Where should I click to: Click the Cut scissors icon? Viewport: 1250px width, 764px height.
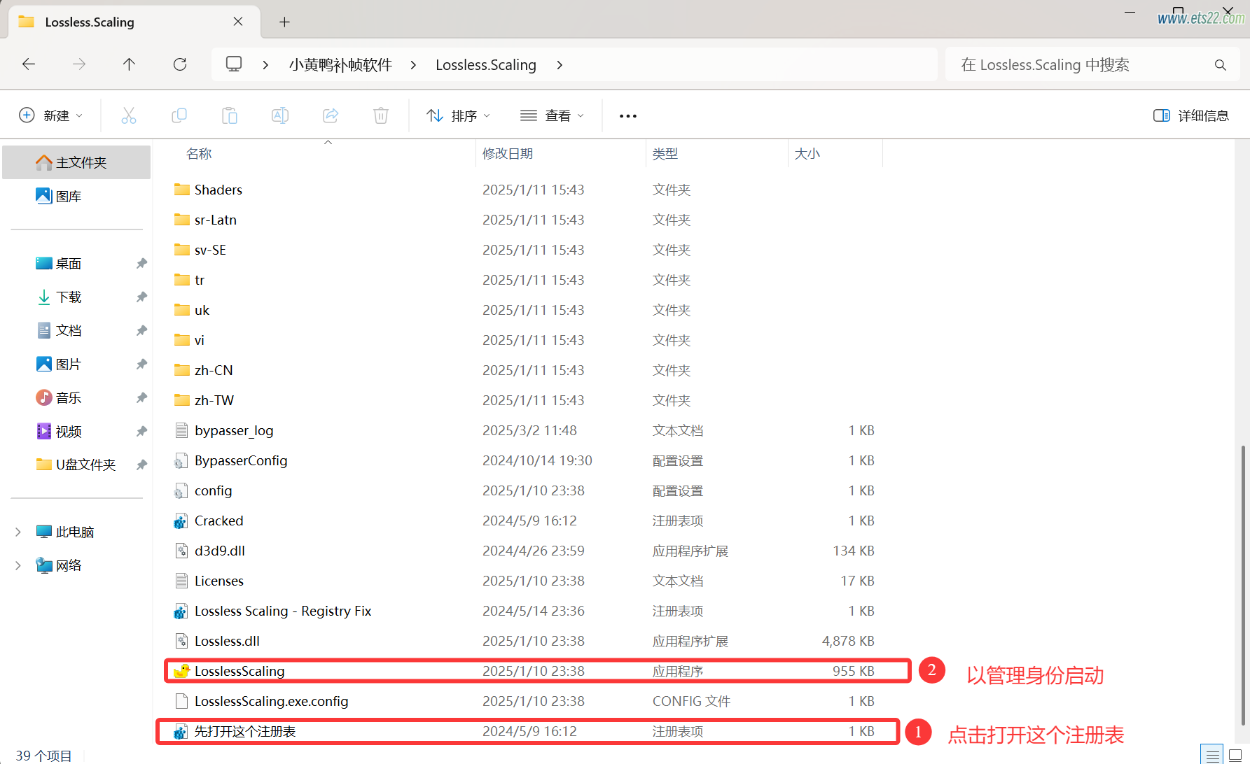click(129, 115)
